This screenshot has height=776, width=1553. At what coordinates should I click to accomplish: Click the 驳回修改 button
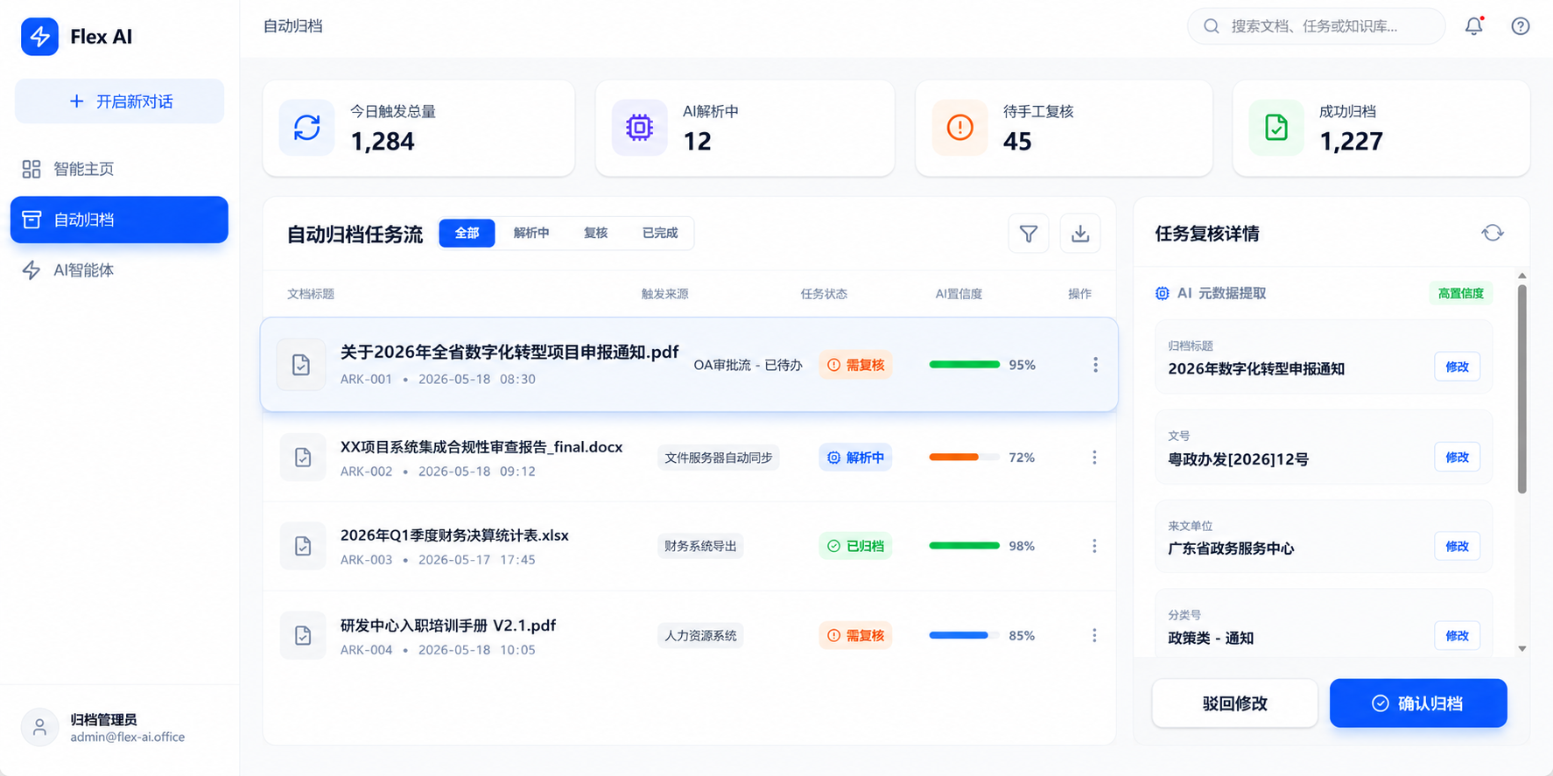click(1234, 703)
